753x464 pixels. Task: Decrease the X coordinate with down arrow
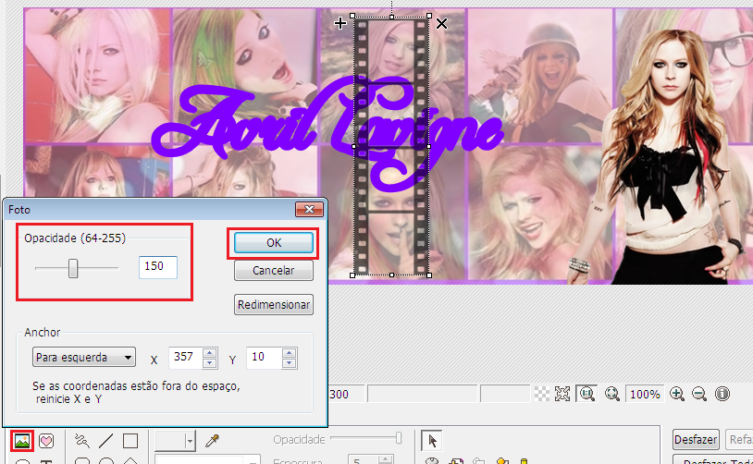(x=209, y=363)
